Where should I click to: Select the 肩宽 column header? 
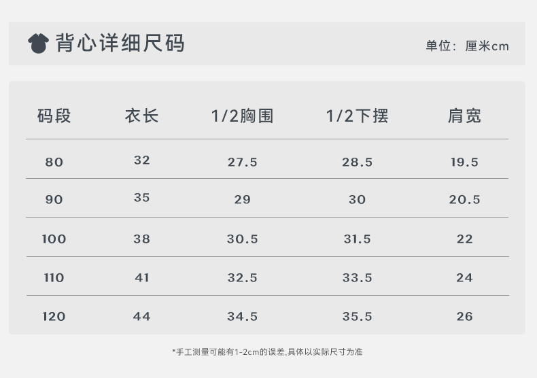click(x=464, y=116)
